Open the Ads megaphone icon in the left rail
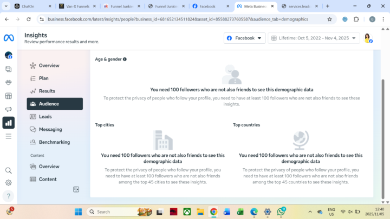 (9, 109)
